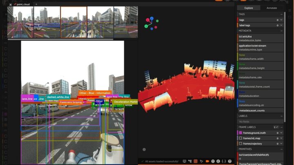This screenshot has width=294, height=165.
Task: Click the sidebar vertical scrollbar
Action: [x=285, y=66]
